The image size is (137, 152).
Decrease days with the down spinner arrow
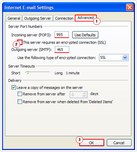coord(84,96)
